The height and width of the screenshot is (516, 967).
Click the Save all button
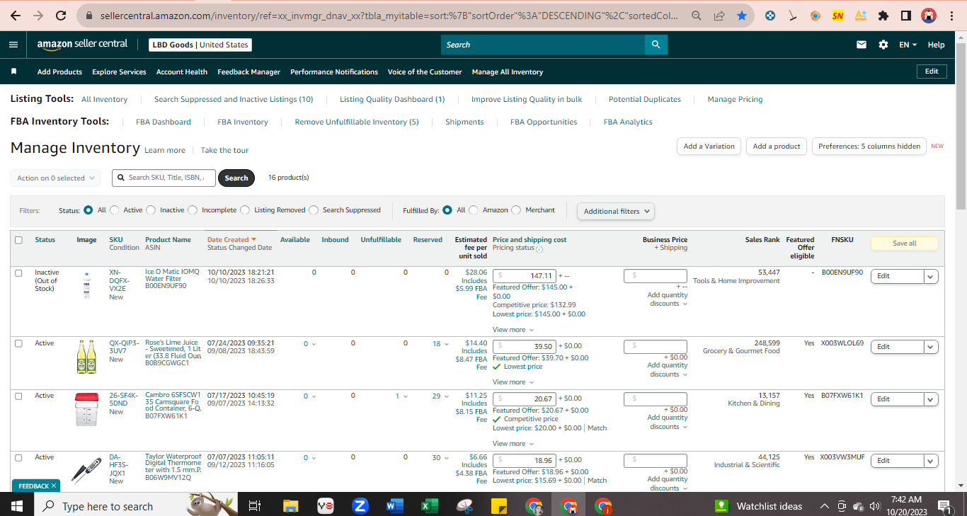point(904,243)
